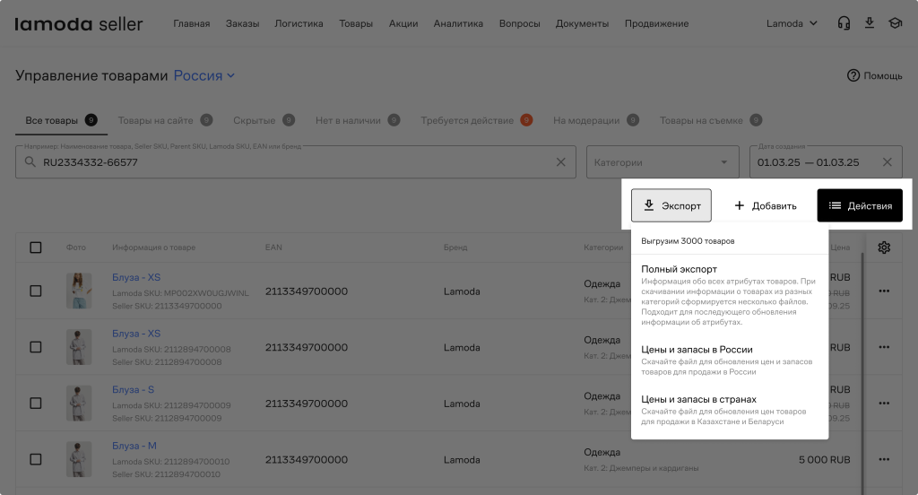Go to Главная in top navigation
The image size is (918, 495).
tap(192, 23)
